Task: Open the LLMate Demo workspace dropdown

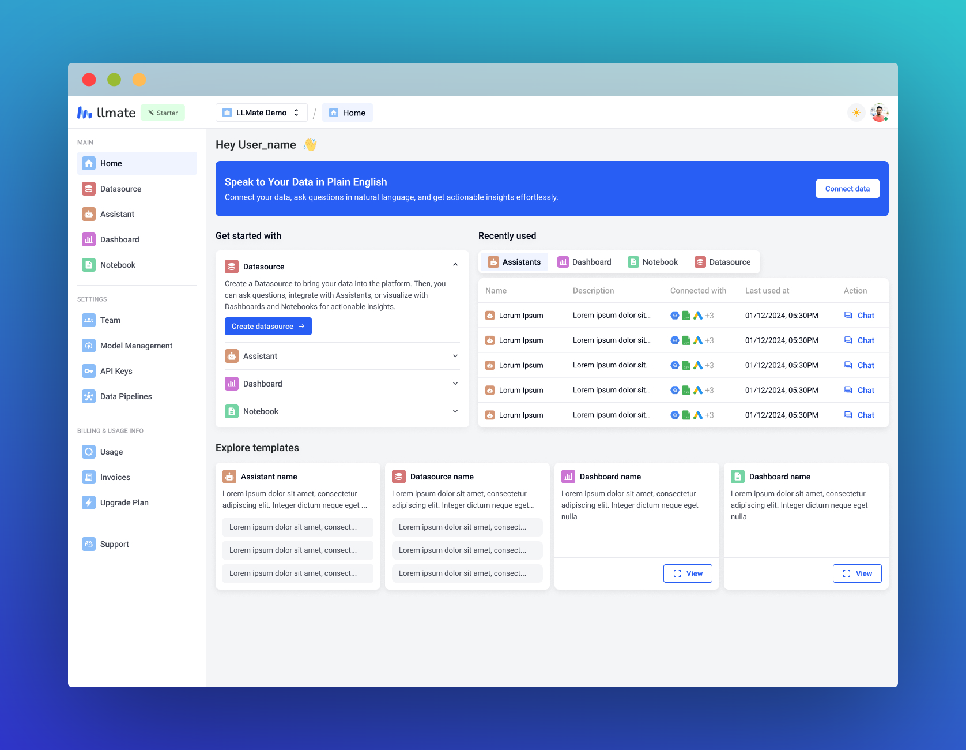Action: [x=261, y=112]
